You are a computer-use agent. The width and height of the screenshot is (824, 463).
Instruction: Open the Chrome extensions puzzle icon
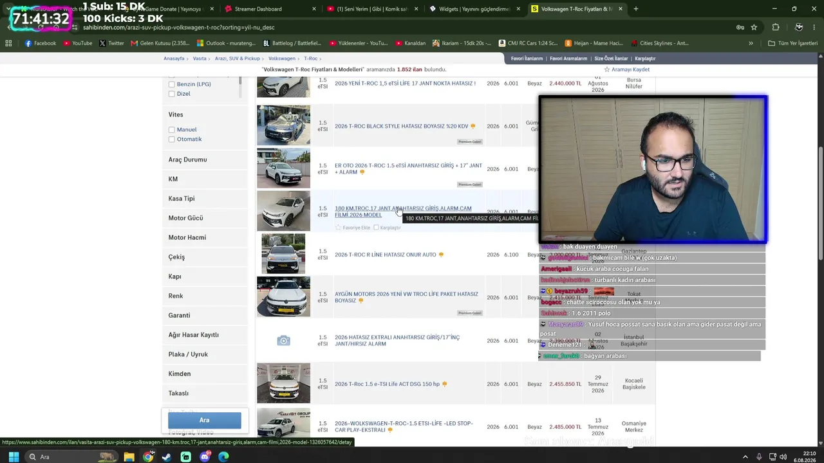pyautogui.click(x=776, y=27)
